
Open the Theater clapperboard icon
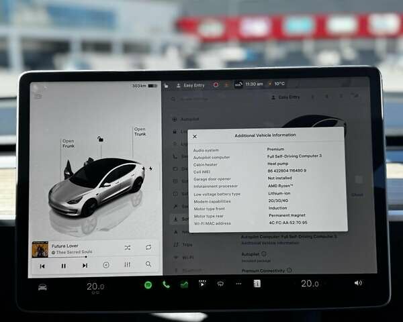coord(202,284)
